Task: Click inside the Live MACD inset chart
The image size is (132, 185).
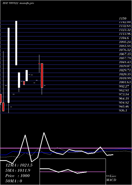Action: point(73,172)
